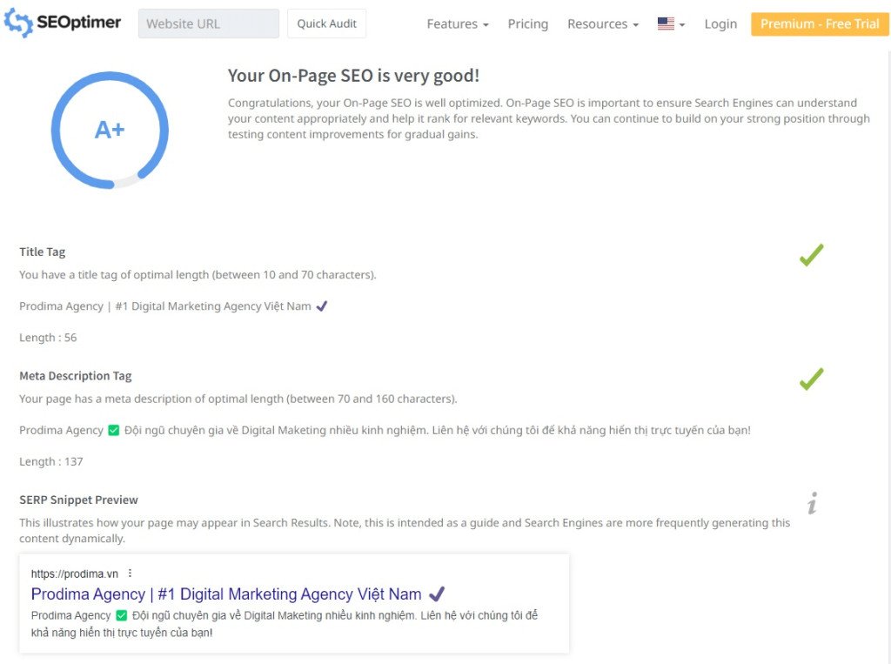891x664 pixels.
Task: Open the Login page
Action: [720, 23]
